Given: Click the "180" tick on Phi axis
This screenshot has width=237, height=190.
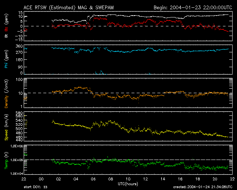Looking at the screenshot, I should 20,60.
